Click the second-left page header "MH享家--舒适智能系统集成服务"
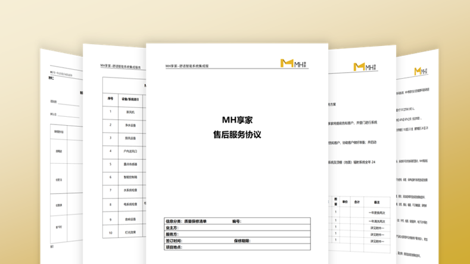This screenshot has width=470, height=264. (x=120, y=66)
